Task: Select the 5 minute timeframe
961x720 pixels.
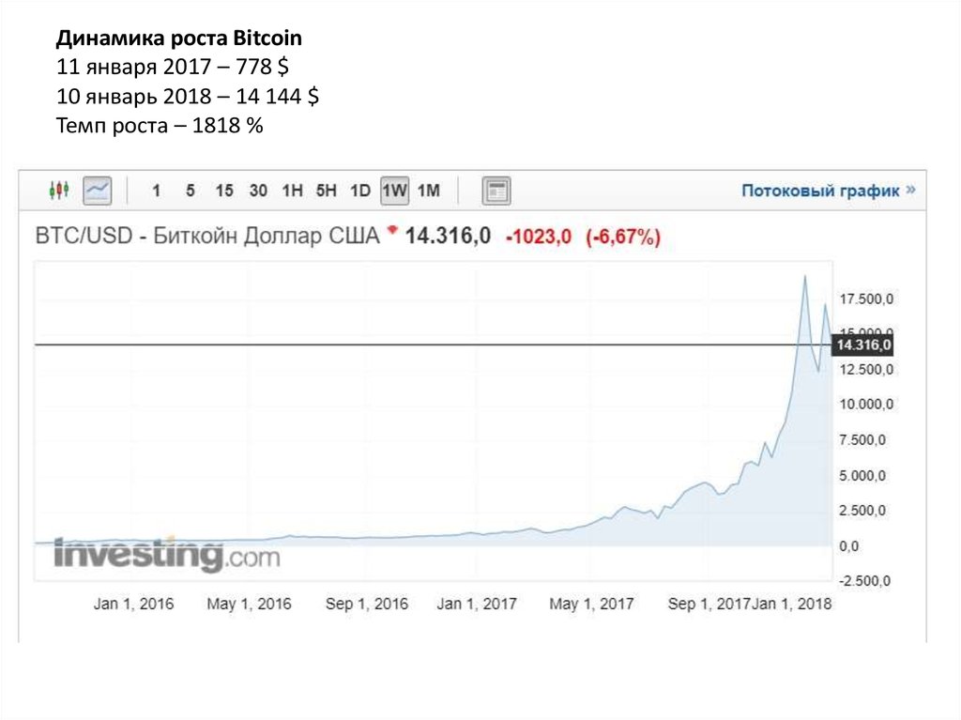Action: tap(190, 191)
